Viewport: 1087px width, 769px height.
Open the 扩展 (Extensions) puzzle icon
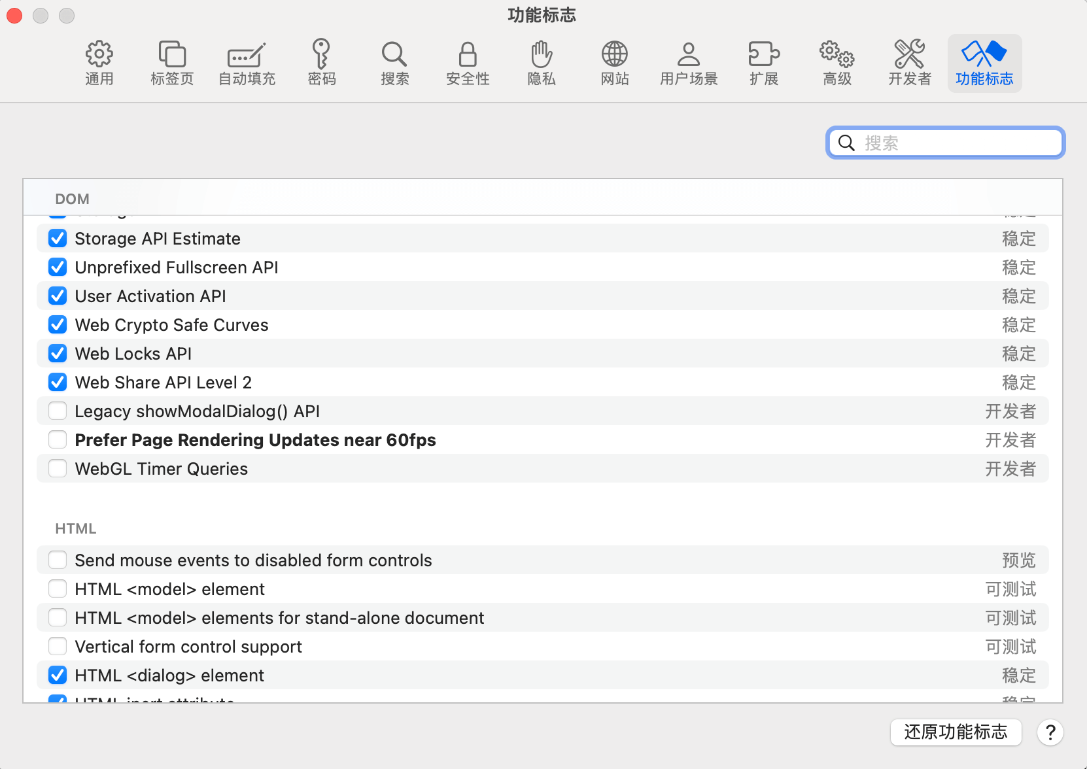coord(764,63)
